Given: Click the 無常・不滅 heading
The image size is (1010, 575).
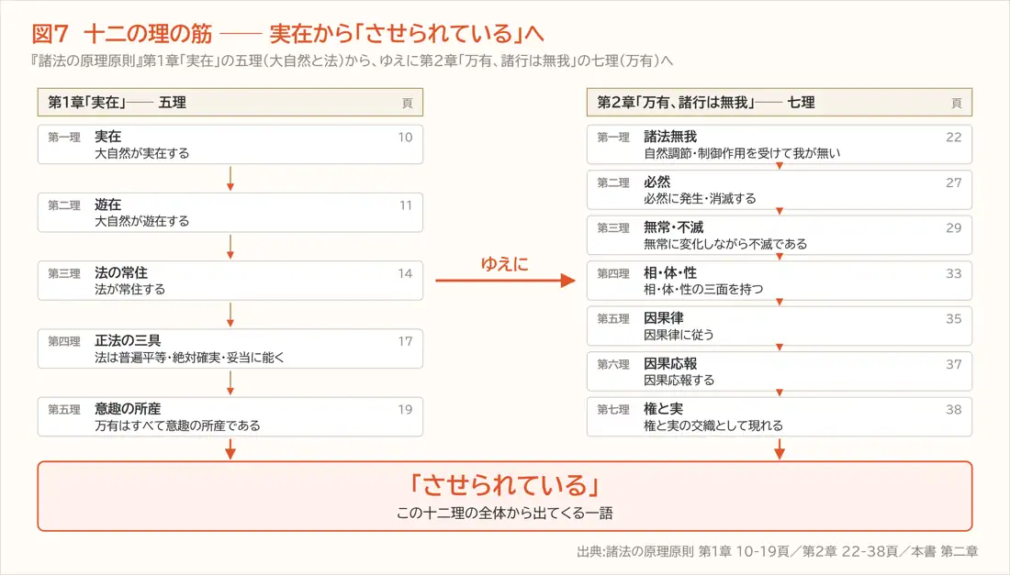Looking at the screenshot, I should point(674,227).
